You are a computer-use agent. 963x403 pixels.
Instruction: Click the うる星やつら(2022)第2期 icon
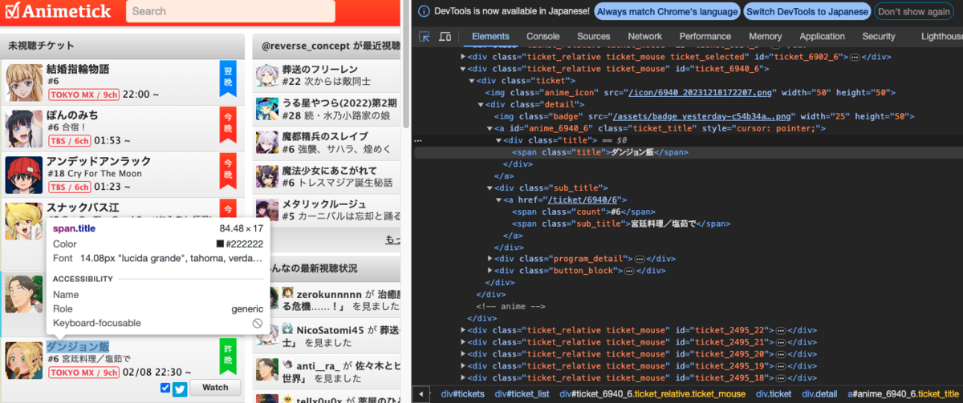[266, 109]
